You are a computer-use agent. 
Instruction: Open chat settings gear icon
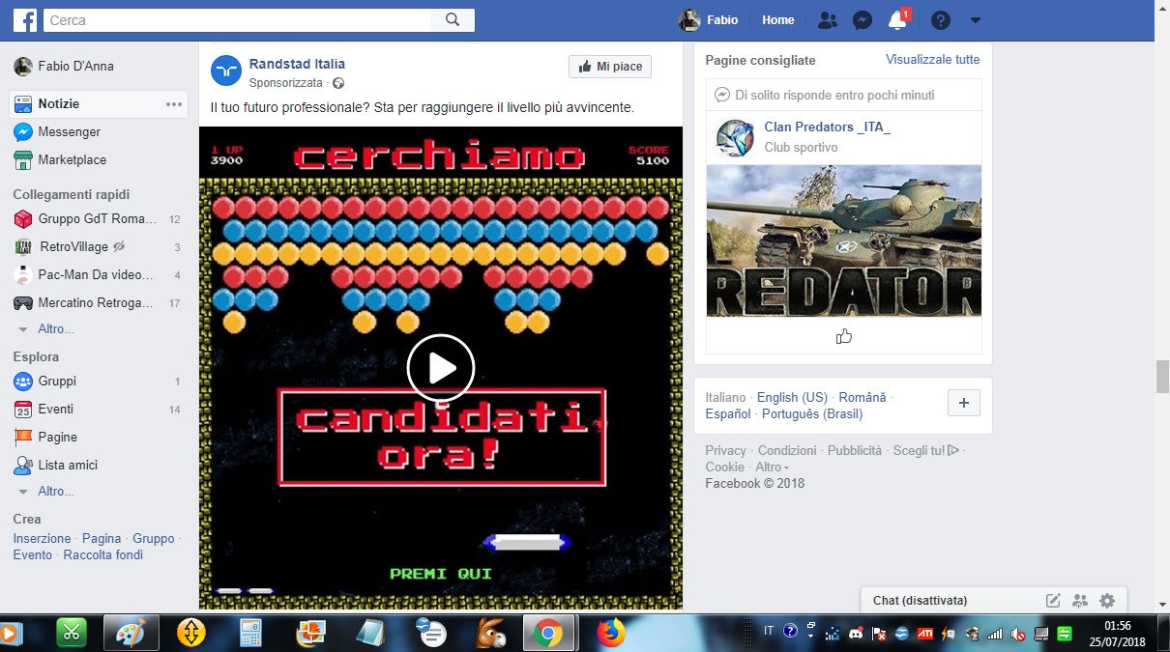click(1107, 601)
